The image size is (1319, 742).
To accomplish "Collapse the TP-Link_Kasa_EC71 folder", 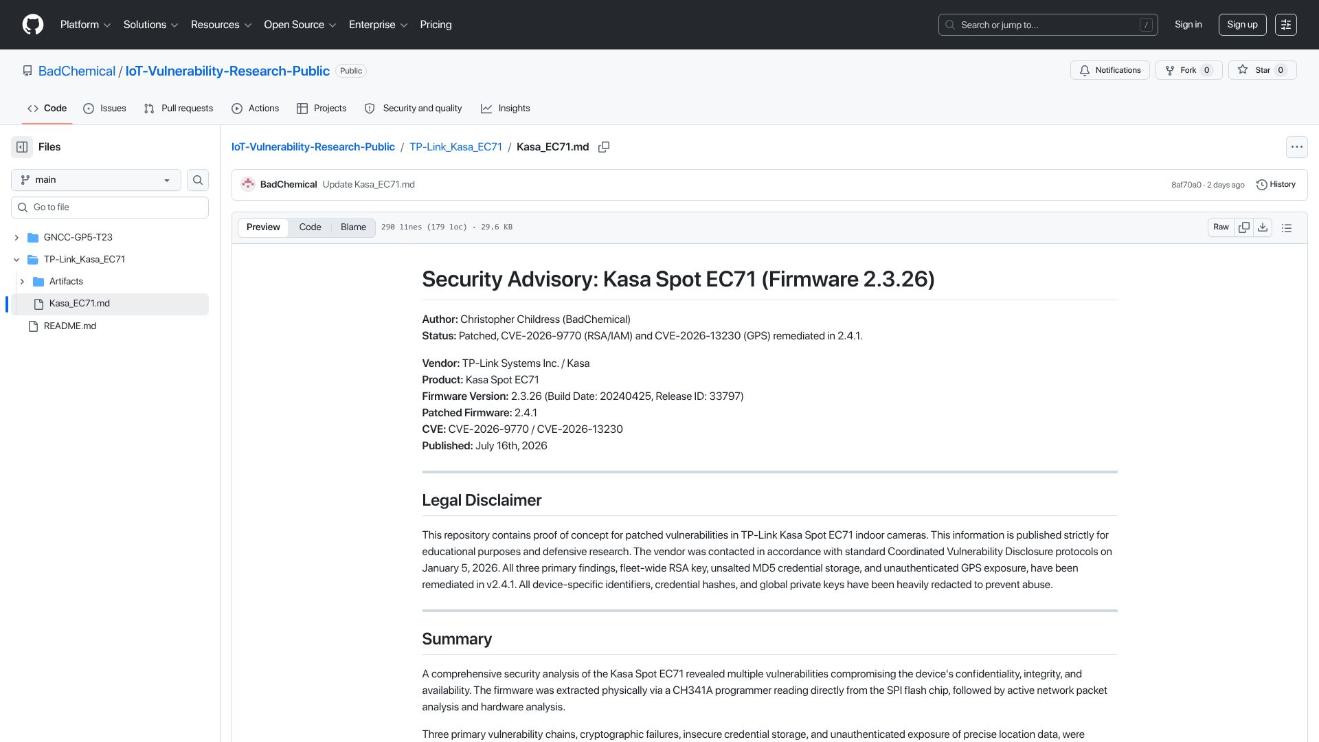I will pos(16,260).
